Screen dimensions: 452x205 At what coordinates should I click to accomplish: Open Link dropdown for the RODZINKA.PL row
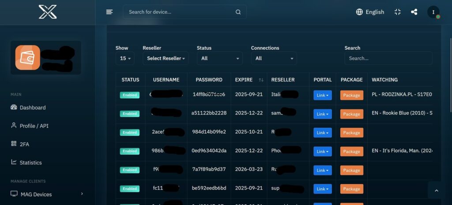point(323,95)
